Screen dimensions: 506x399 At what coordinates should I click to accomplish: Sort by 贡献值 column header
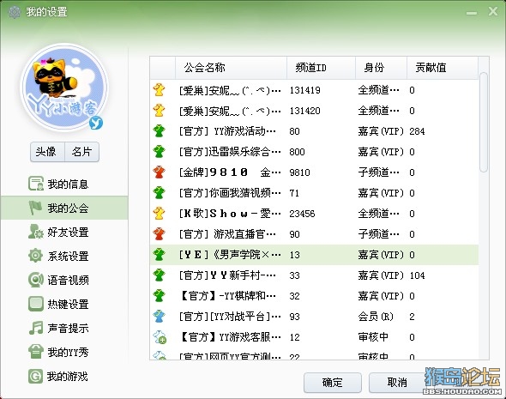(x=443, y=68)
